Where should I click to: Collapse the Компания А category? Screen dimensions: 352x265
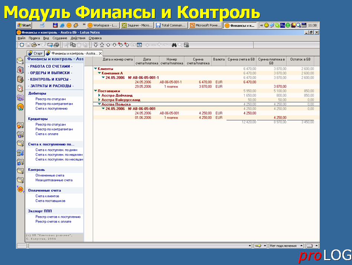99,73
